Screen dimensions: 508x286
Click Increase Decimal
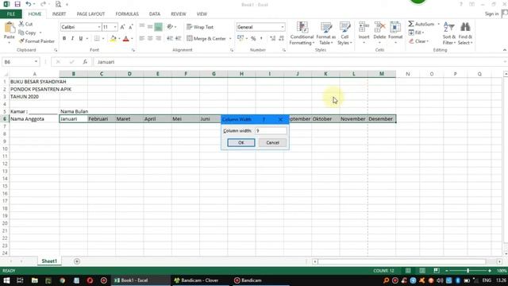point(272,39)
